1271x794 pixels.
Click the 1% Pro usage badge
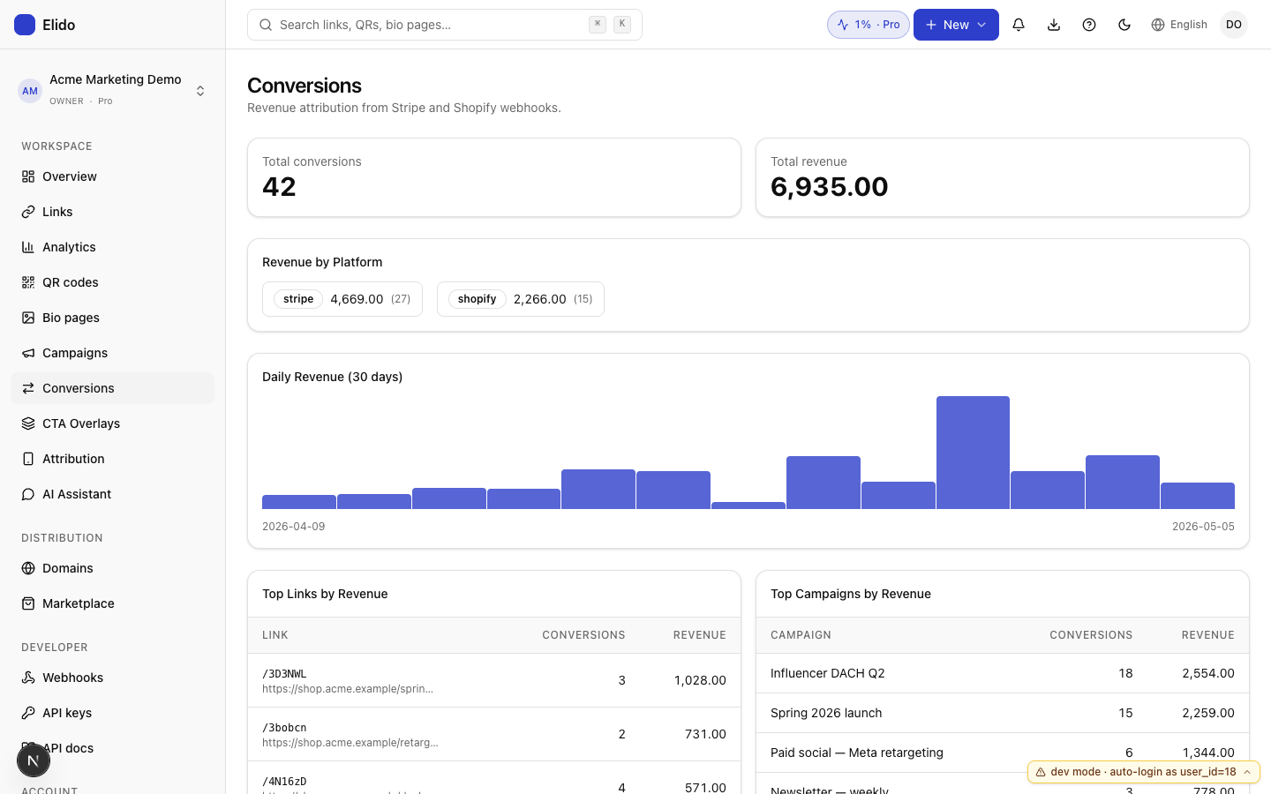pos(869,25)
